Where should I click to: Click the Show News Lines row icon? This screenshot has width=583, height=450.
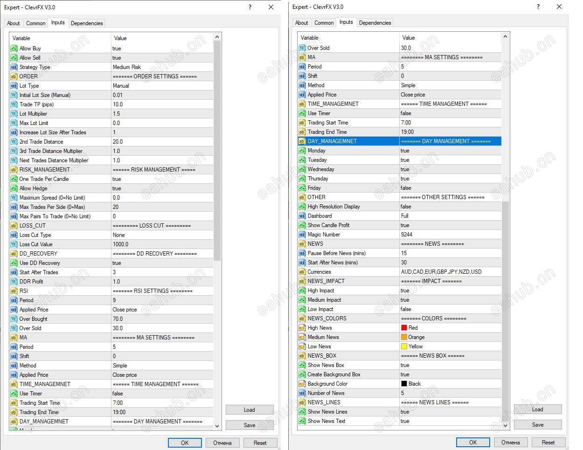click(x=302, y=412)
